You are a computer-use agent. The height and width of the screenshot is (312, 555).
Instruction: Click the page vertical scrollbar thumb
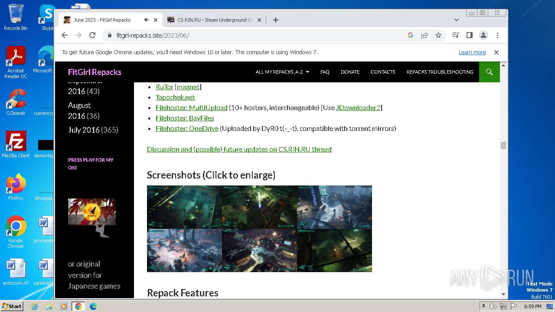503,145
